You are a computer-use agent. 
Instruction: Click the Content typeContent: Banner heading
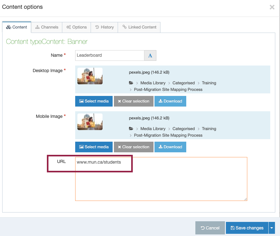[47, 42]
